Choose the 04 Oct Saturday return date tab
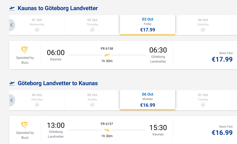237x144 pixels. click(37, 100)
